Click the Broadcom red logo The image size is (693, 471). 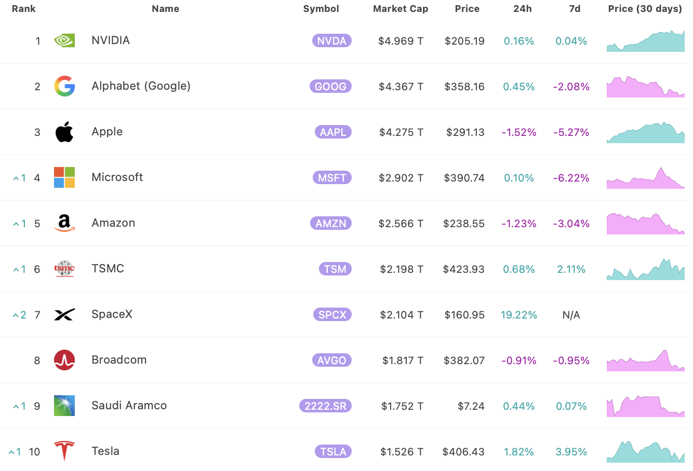[64, 360]
